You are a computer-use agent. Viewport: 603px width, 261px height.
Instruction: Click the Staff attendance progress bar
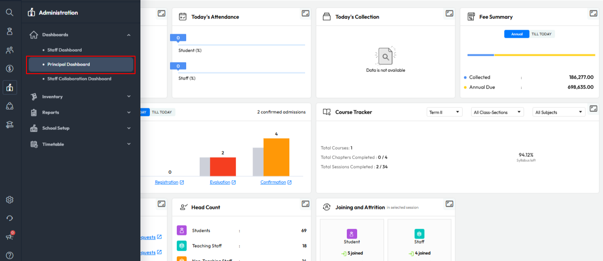[241, 73]
